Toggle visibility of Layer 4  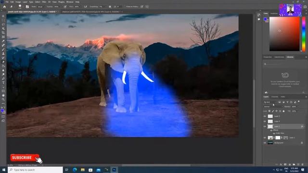265,121
